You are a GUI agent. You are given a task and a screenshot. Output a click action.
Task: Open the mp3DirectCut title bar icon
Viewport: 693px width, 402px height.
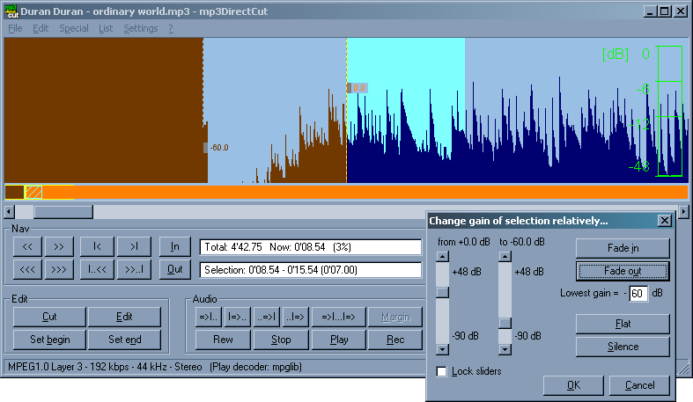(12, 11)
